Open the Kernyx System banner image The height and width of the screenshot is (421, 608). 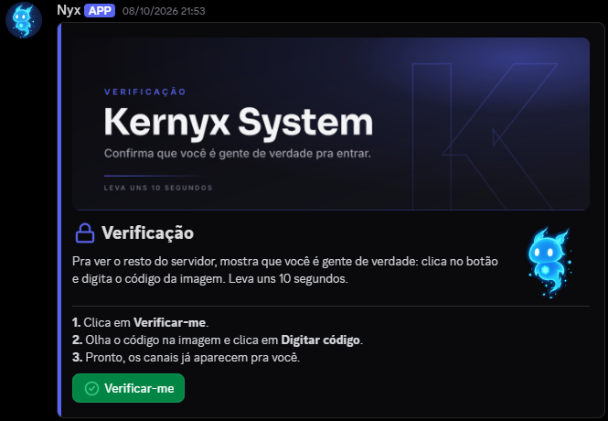(331, 124)
